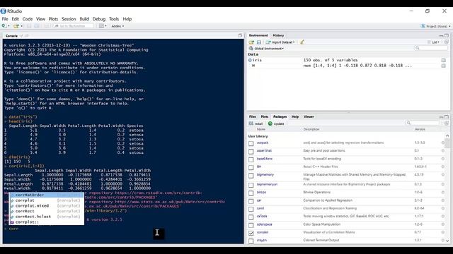Switch to the Files tab
This screenshot has width=453, height=254.
point(252,116)
